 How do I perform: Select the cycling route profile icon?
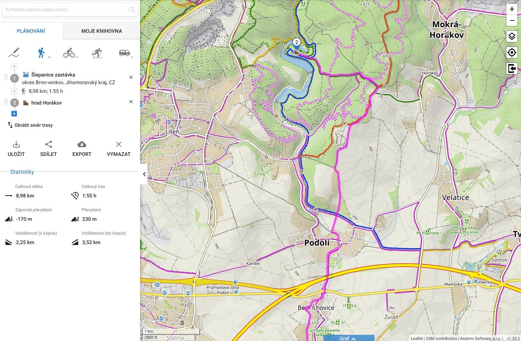point(69,53)
